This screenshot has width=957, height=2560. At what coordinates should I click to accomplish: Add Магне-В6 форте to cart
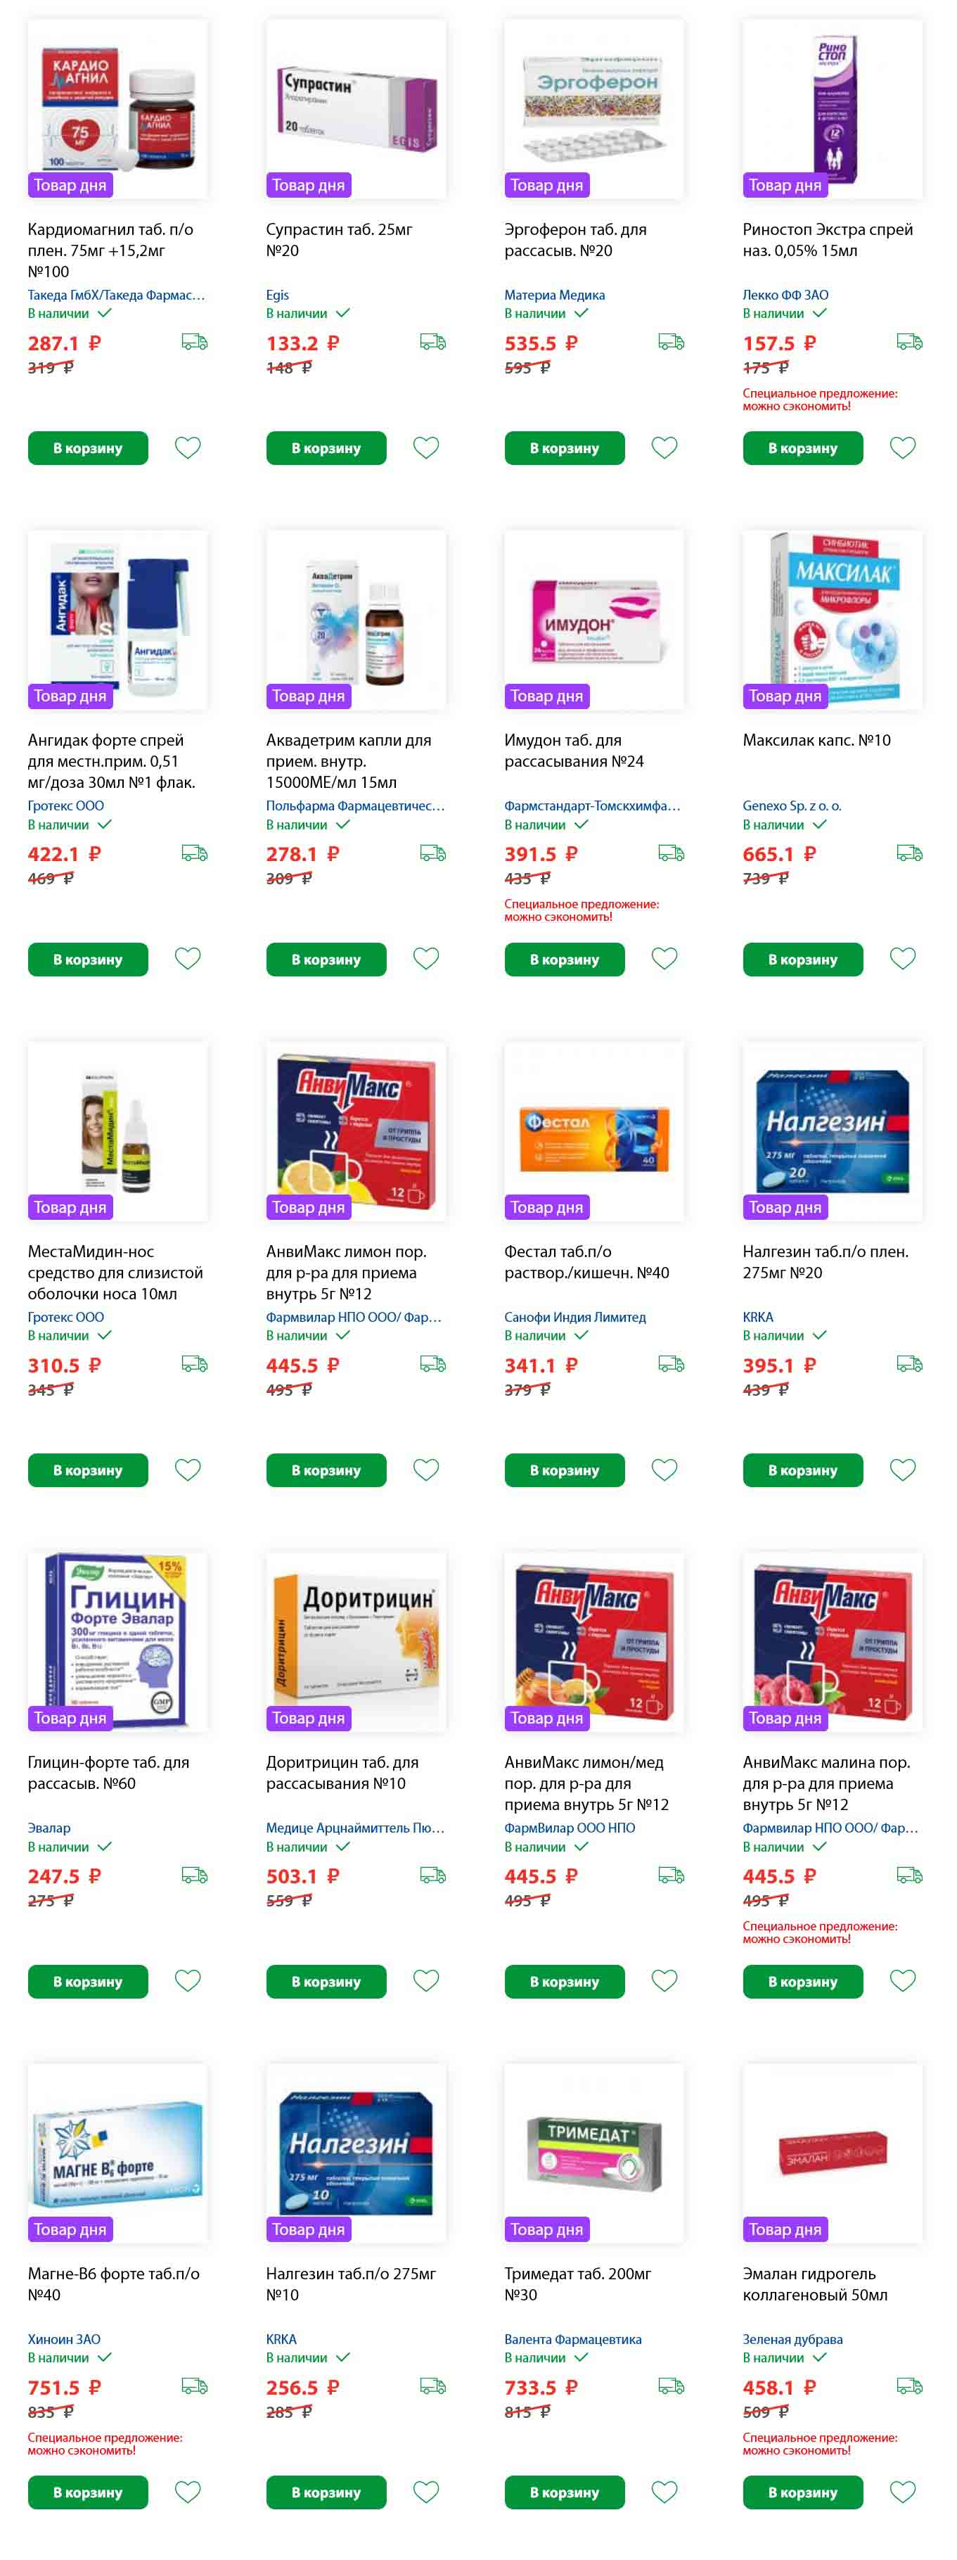[87, 2492]
